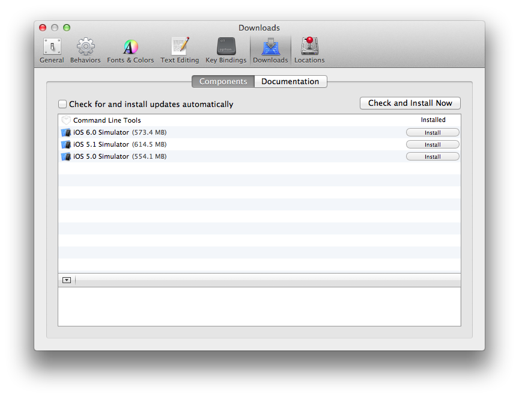Image resolution: width=519 pixels, height=398 pixels.
Task: Switch to the Documentation tab
Action: (290, 82)
